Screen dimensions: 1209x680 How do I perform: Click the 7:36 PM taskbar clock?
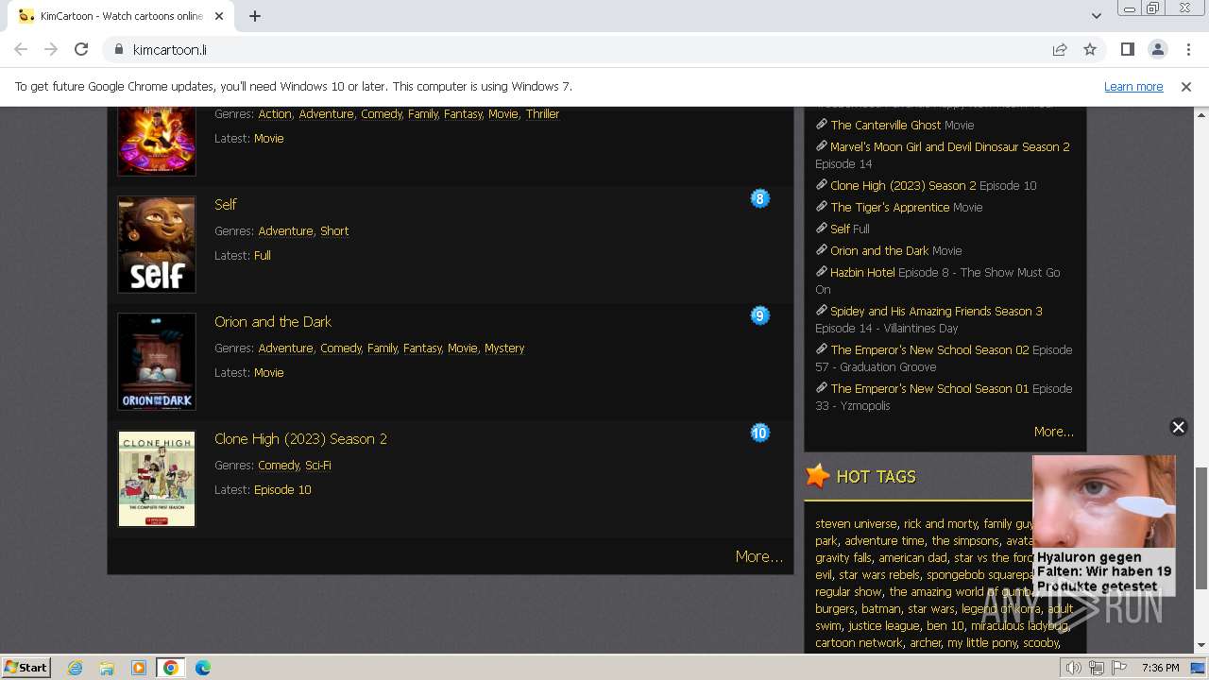(x=1160, y=668)
